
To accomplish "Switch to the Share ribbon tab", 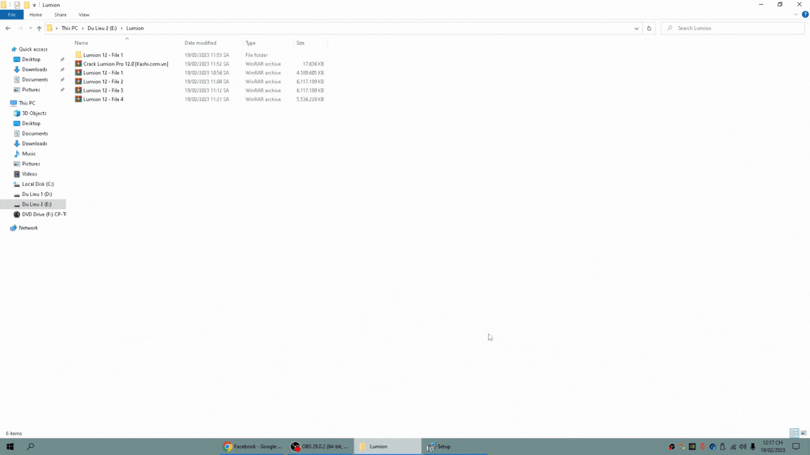I will point(60,15).
